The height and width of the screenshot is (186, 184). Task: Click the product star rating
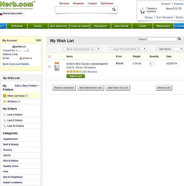tap(74, 71)
